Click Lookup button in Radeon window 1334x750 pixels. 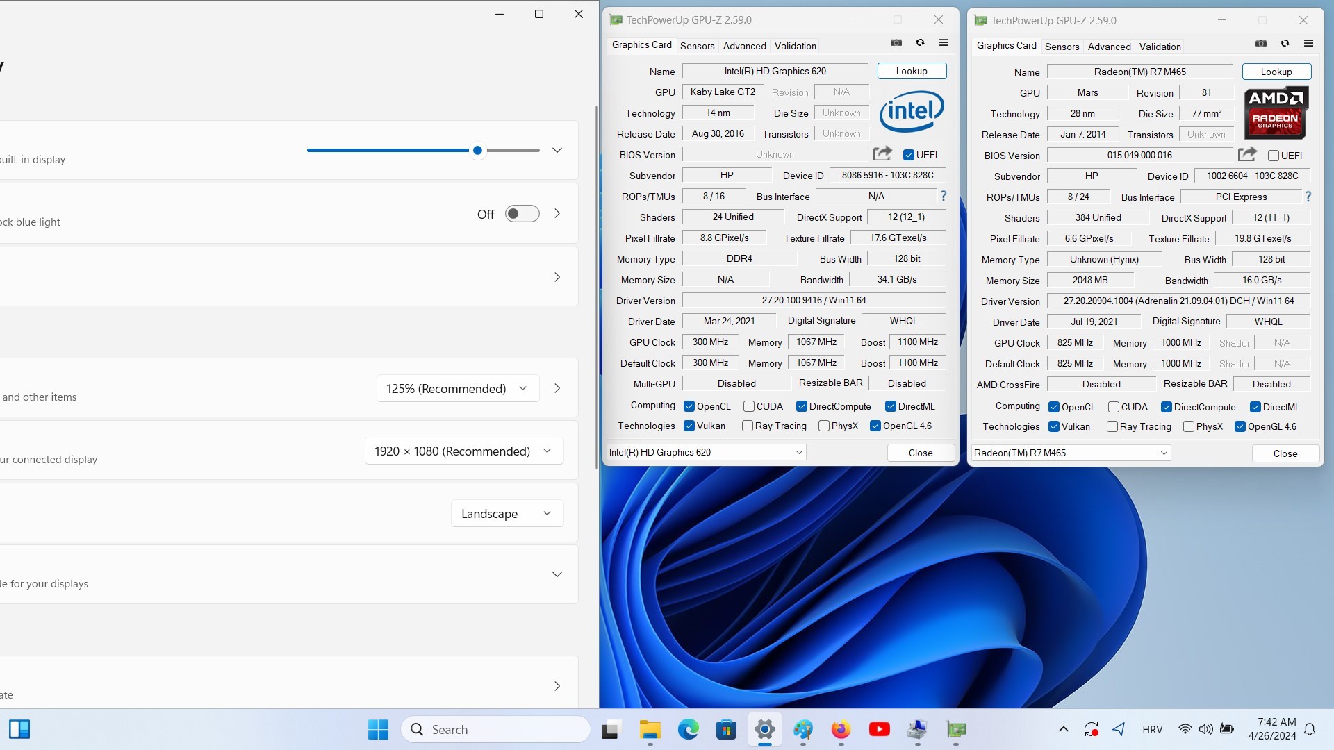point(1276,72)
